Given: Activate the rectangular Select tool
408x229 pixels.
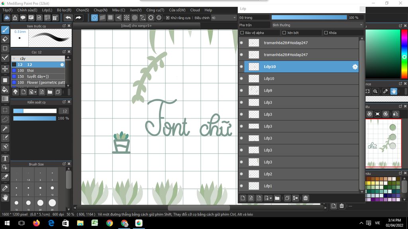Looking at the screenshot, I should [x=5, y=110].
